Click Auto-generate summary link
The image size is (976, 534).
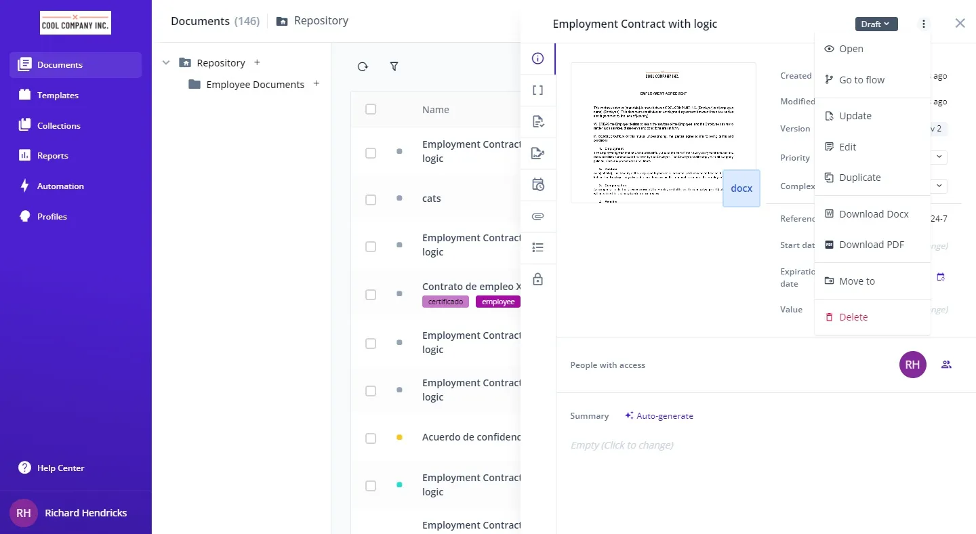point(659,416)
